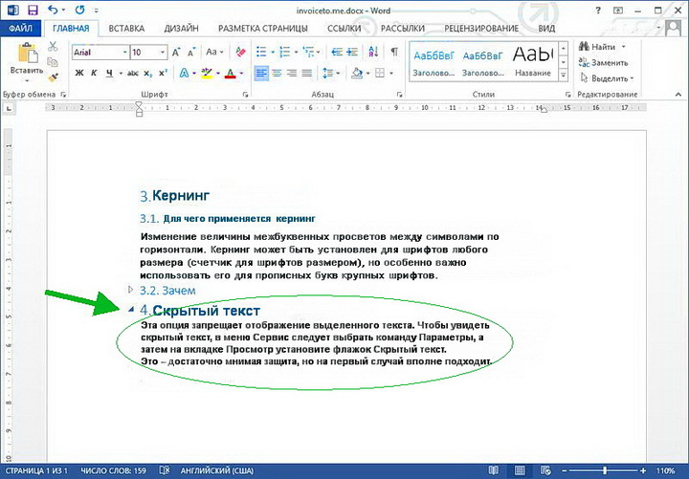Clear all formatting with the eraser icon
The height and width of the screenshot is (479, 689).
pos(239,52)
